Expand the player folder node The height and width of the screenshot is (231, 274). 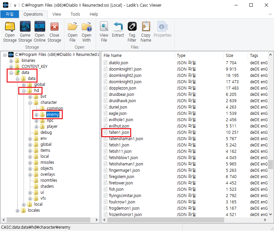point(36,127)
